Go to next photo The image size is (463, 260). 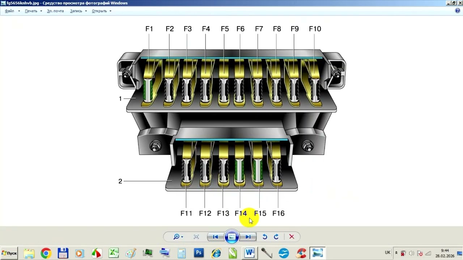pyautogui.click(x=248, y=237)
